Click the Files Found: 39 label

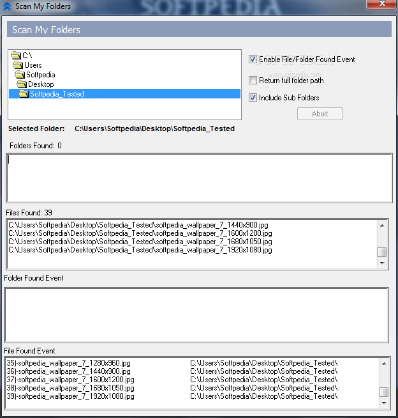pyautogui.click(x=29, y=213)
